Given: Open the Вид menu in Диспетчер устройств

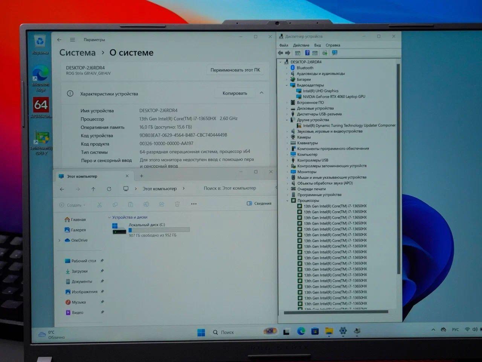Looking at the screenshot, I should pyautogui.click(x=317, y=45).
